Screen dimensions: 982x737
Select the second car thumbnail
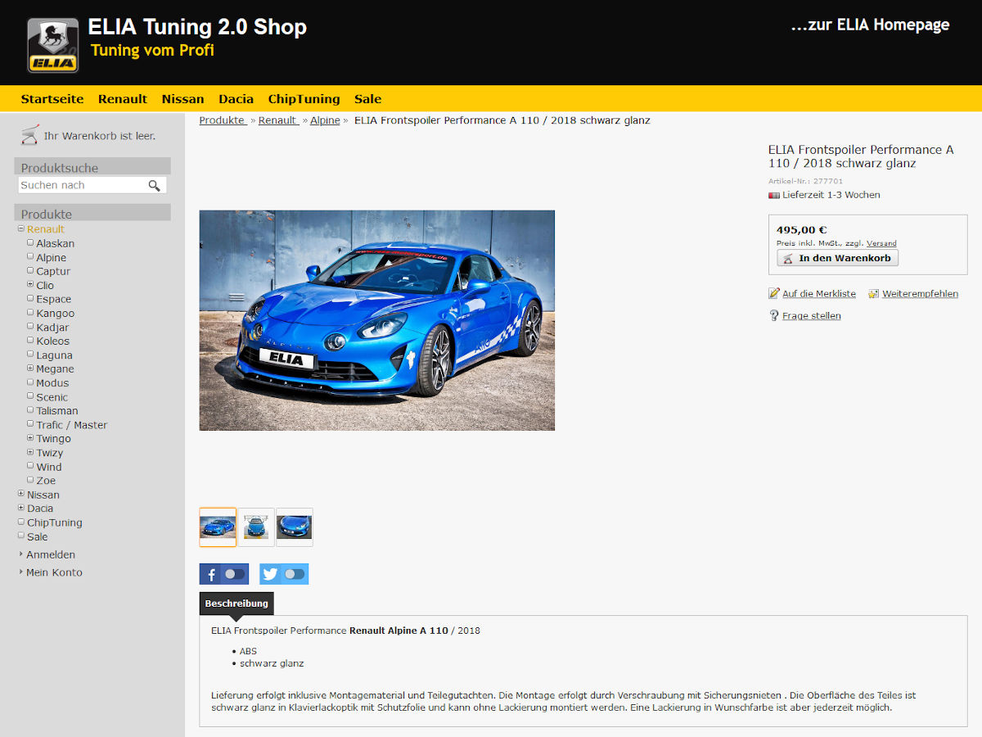256,527
